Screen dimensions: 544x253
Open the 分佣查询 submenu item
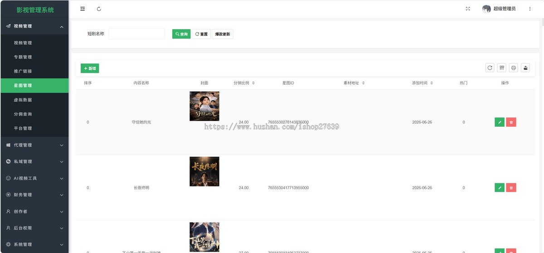tap(34, 114)
